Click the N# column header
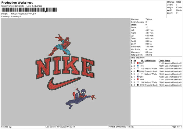Screen dimensions: 183x129 click(x=135, y=61)
